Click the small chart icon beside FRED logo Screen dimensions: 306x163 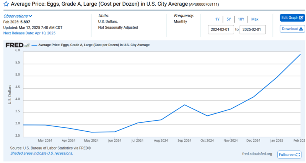tap(27, 45)
